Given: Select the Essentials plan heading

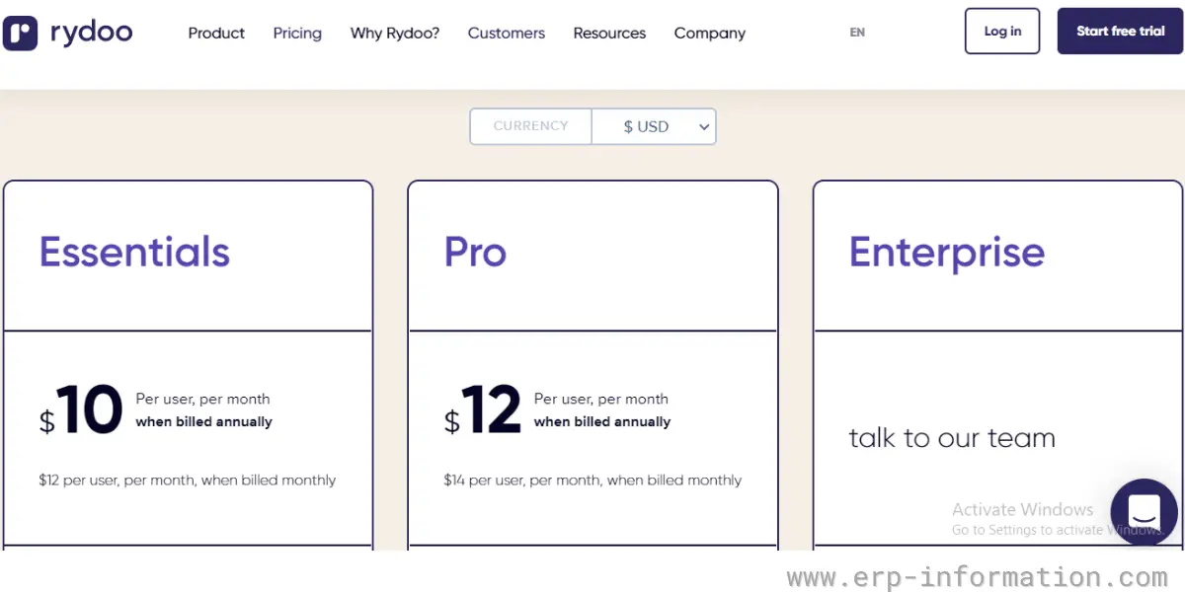Looking at the screenshot, I should tap(134, 253).
